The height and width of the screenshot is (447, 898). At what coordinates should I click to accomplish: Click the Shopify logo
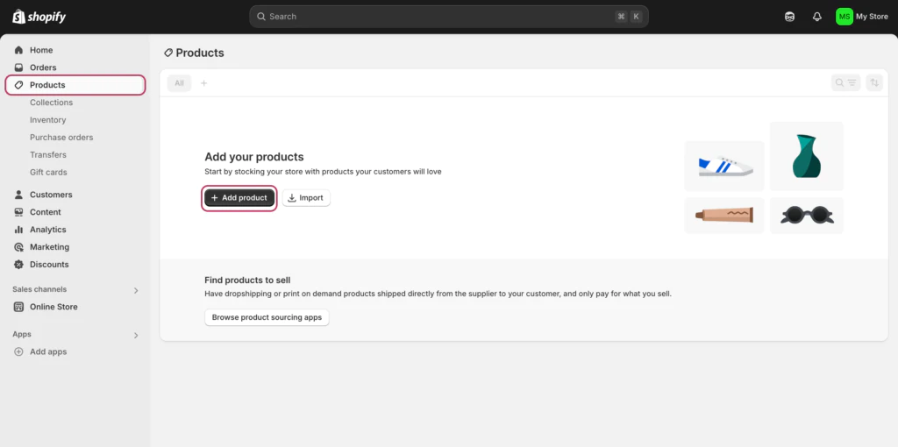pos(39,17)
